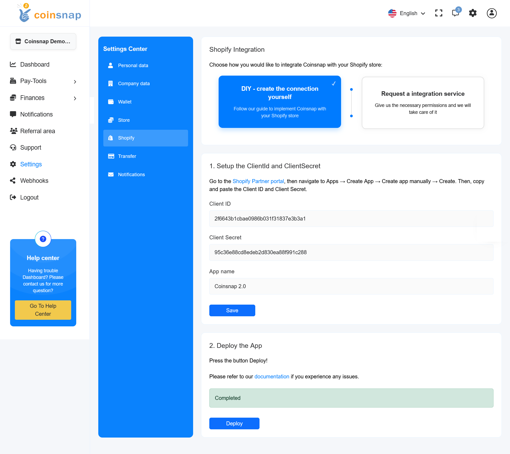Open the chat messages icon with badge
Image resolution: width=510 pixels, height=454 pixels.
pos(456,13)
